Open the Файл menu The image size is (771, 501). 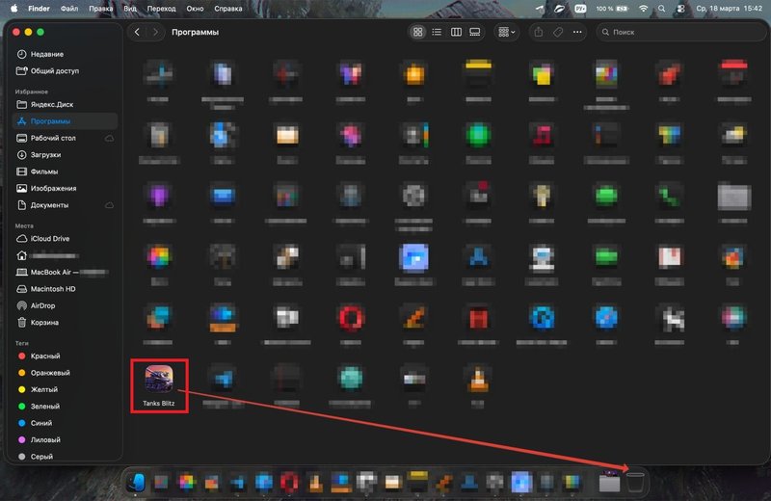[69, 7]
